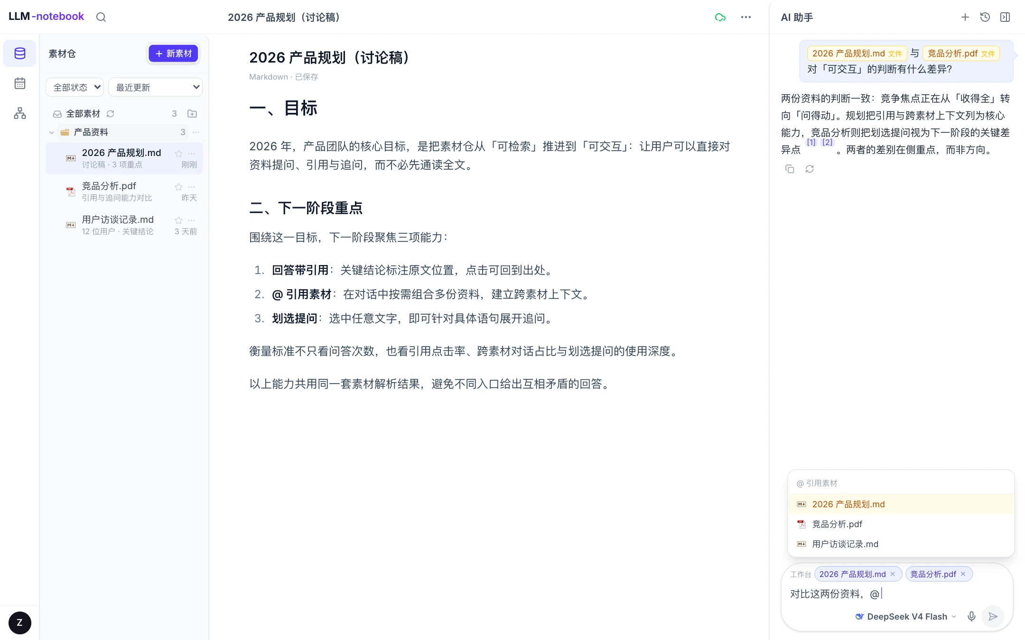
Task: Open the DeepSeek V4 Flash model selector
Action: coord(905,616)
